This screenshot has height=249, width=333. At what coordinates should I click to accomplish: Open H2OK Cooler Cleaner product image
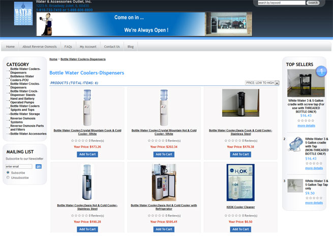[240, 182]
